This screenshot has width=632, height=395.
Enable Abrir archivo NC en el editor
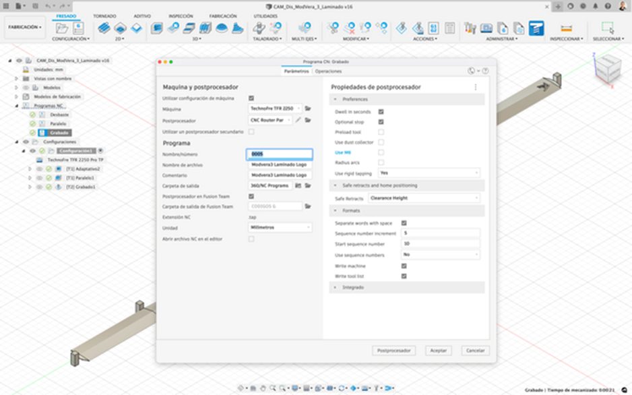[251, 239]
